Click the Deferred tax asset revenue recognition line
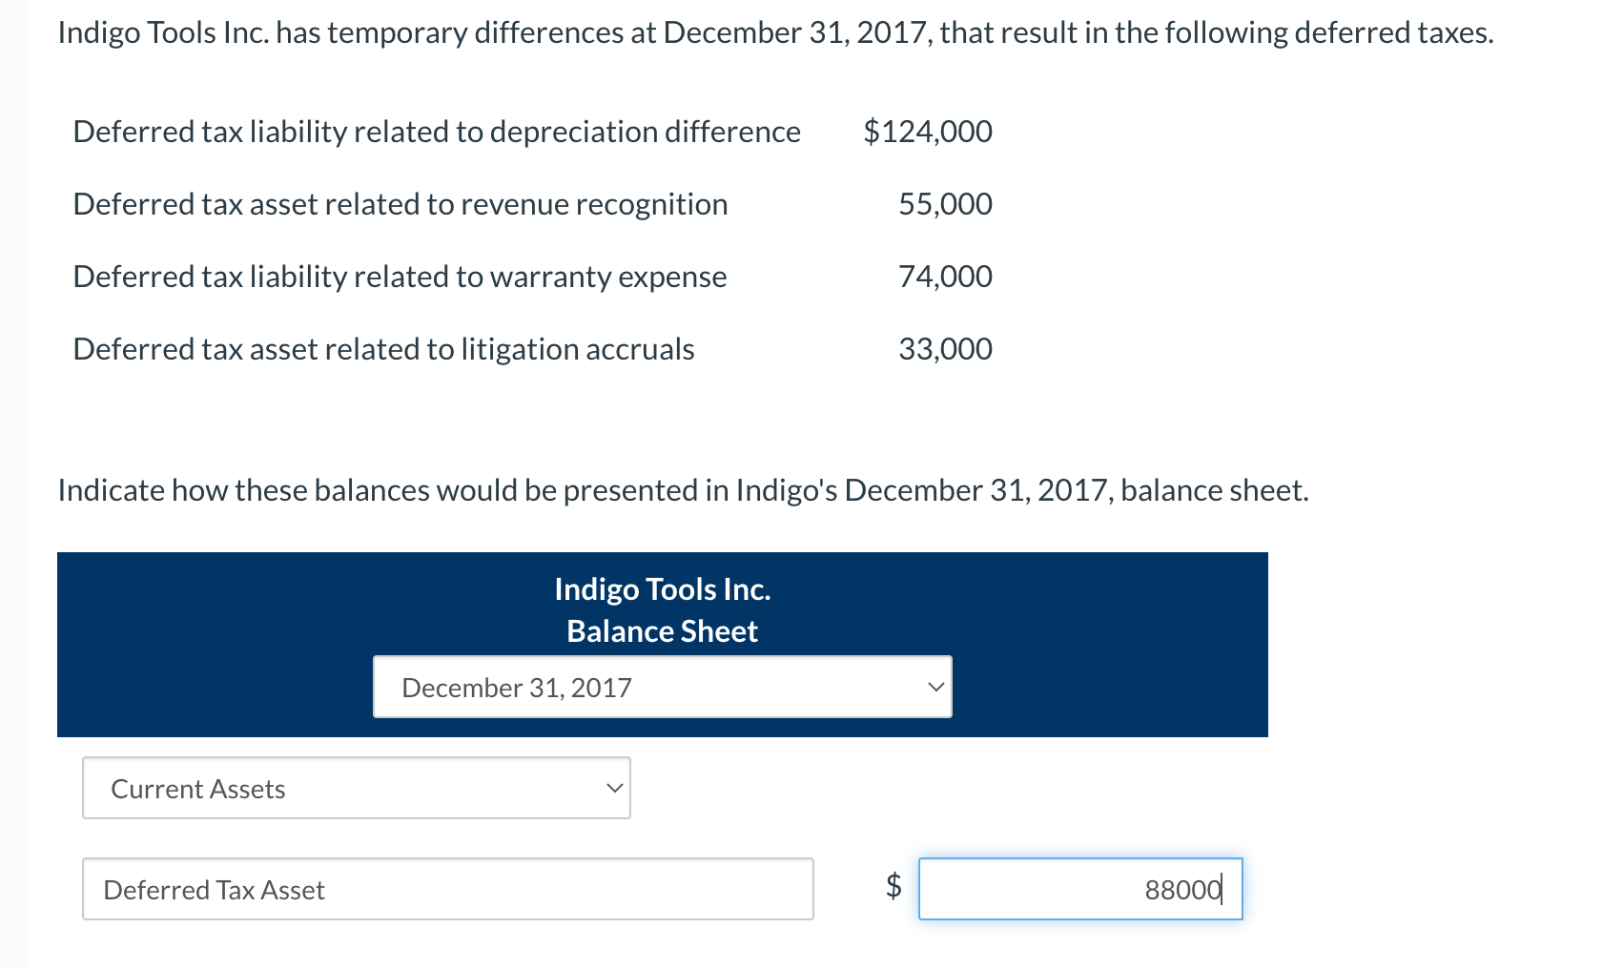This screenshot has height=969, width=1602. [400, 203]
